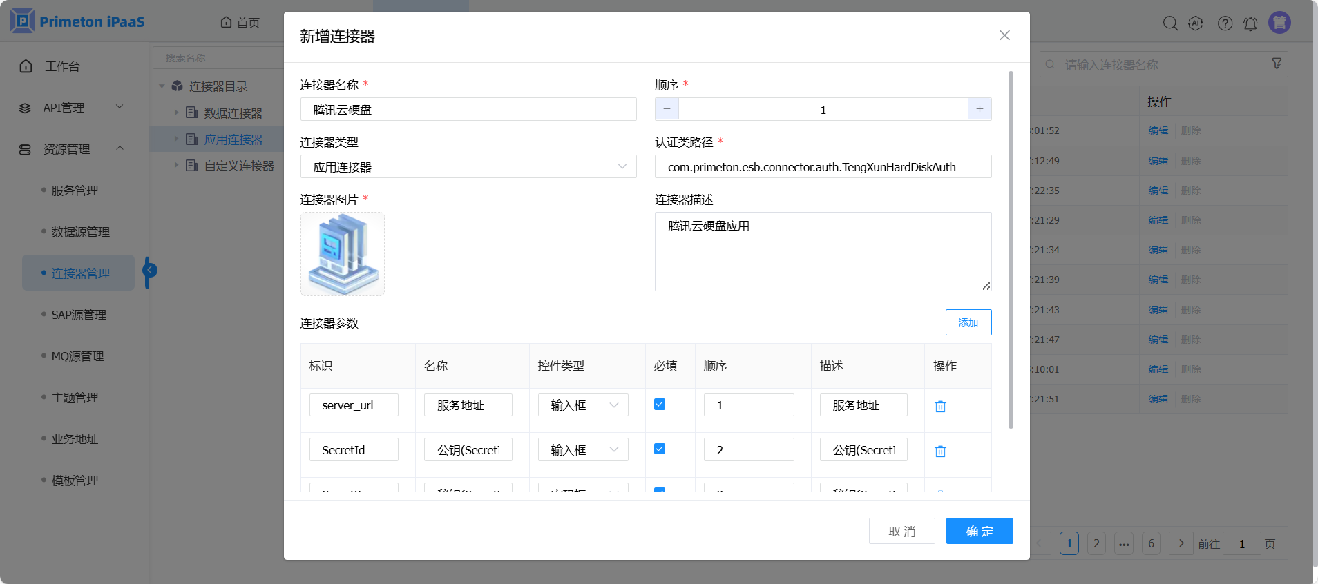The image size is (1318, 584).
Task: Open 控件类型 dropdown for SecretId row
Action: 583,450
